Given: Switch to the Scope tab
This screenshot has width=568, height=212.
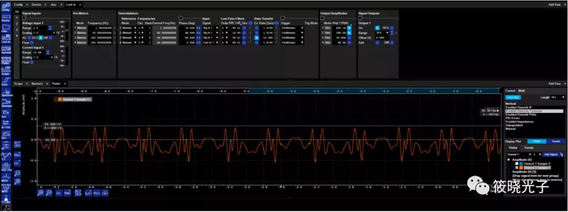Looking at the screenshot, I should coord(19,83).
